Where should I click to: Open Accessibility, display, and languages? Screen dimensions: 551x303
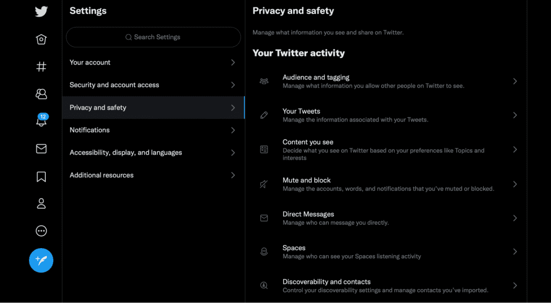point(153,152)
